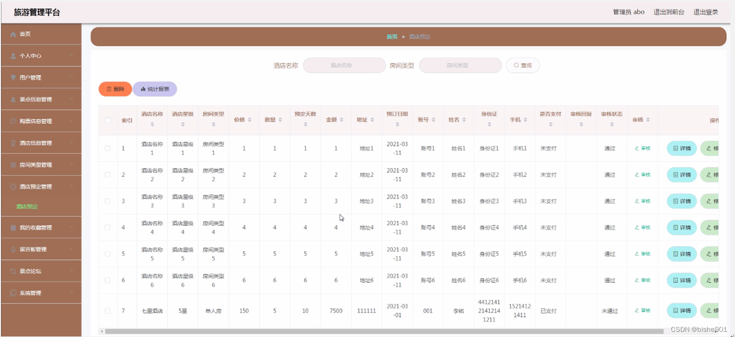
Task: Sort the 手机 column with its arrows
Action: (526, 120)
